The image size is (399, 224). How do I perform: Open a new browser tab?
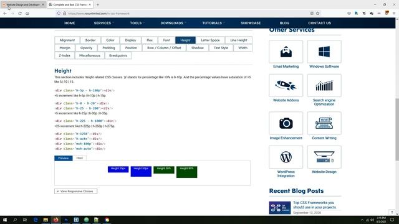(98, 4)
